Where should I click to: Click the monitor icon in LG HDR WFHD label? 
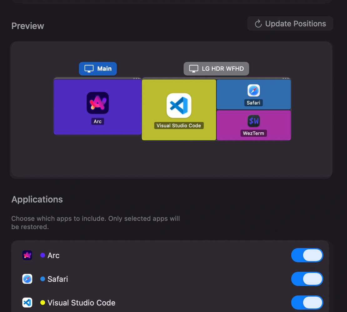point(194,69)
